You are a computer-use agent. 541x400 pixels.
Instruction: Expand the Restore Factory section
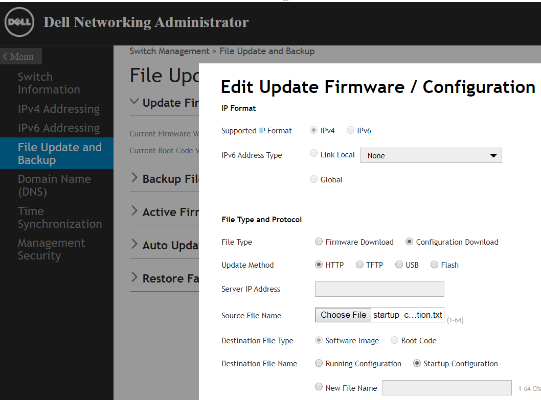pyautogui.click(x=135, y=278)
